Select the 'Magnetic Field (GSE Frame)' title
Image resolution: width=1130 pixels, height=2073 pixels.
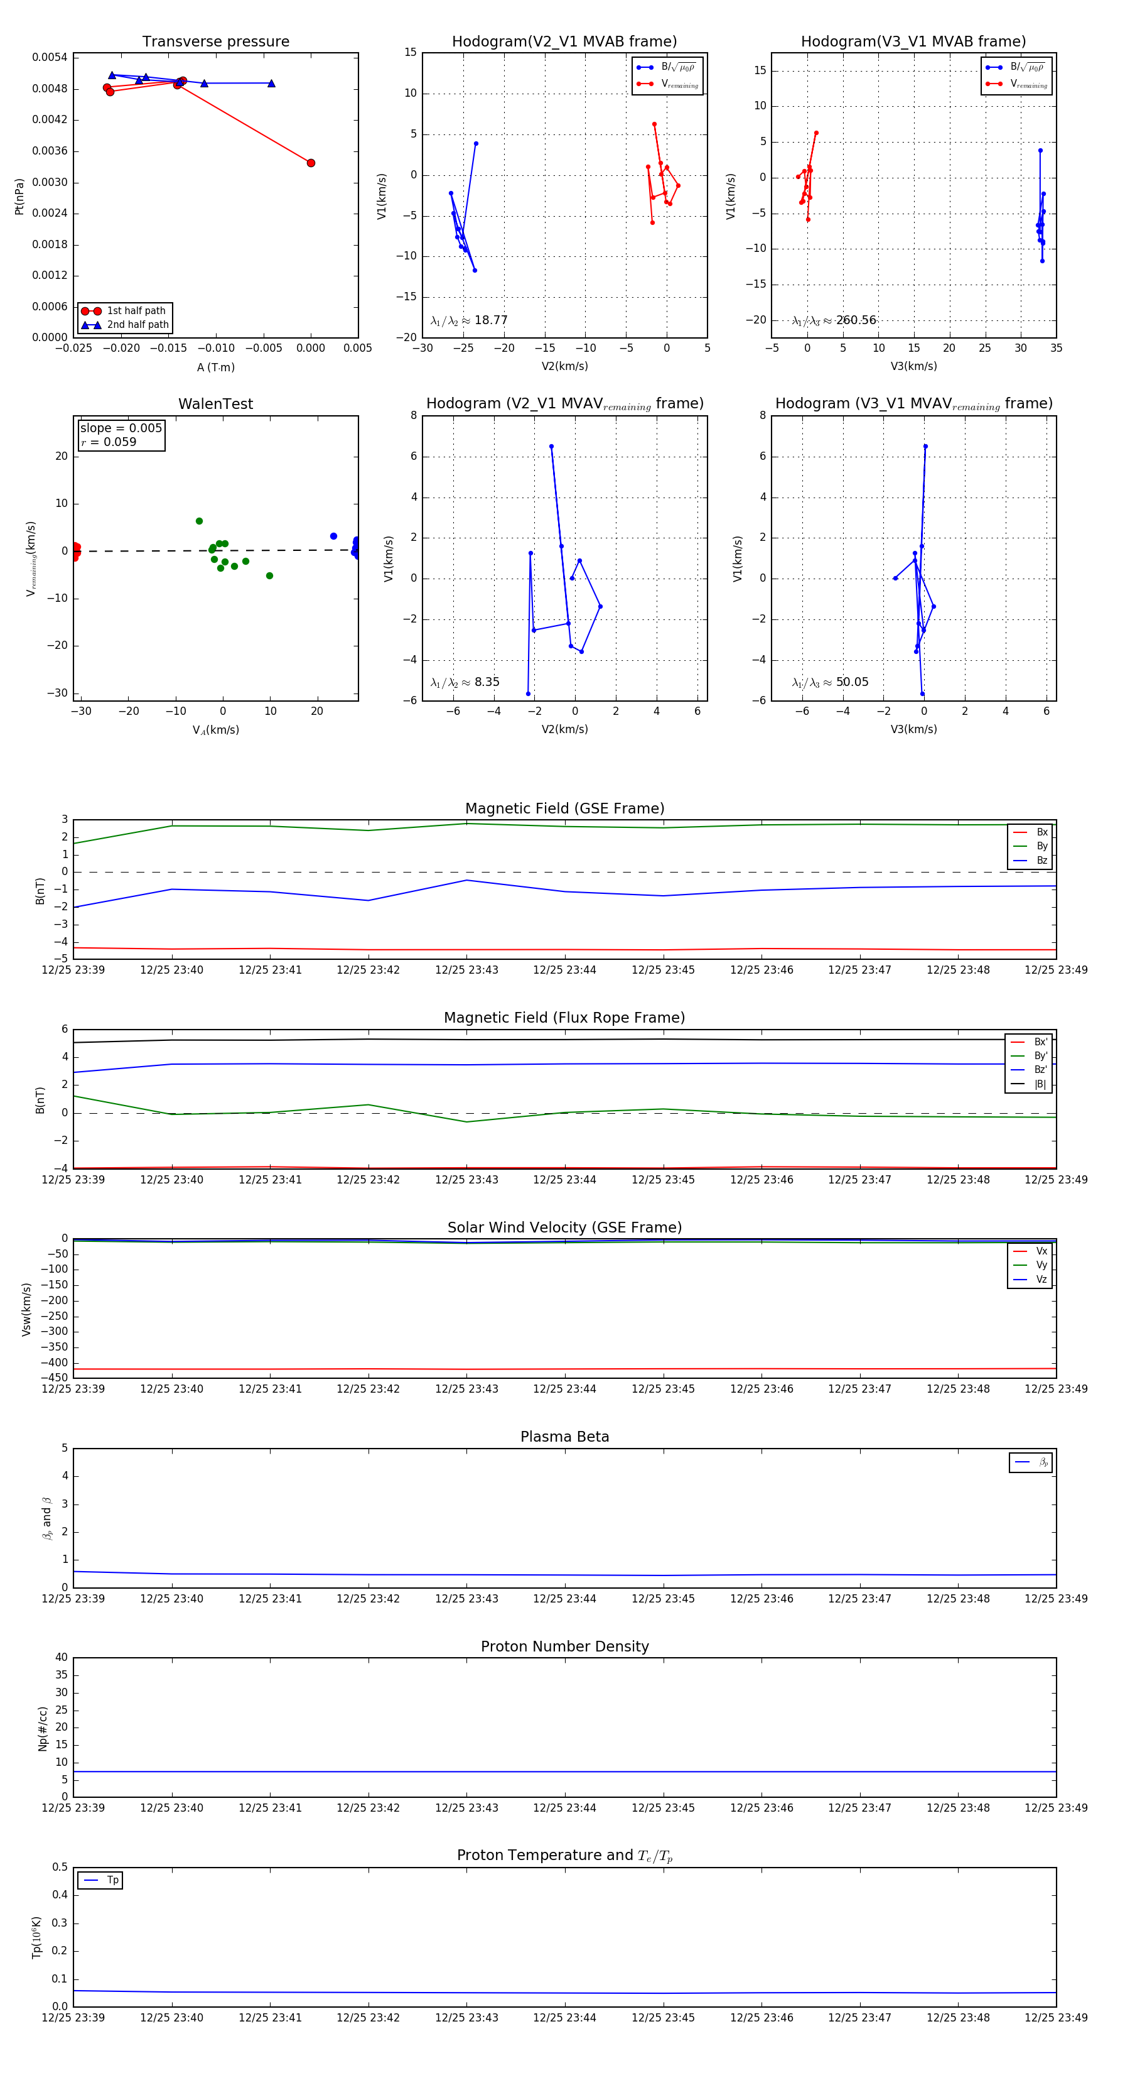564,808
